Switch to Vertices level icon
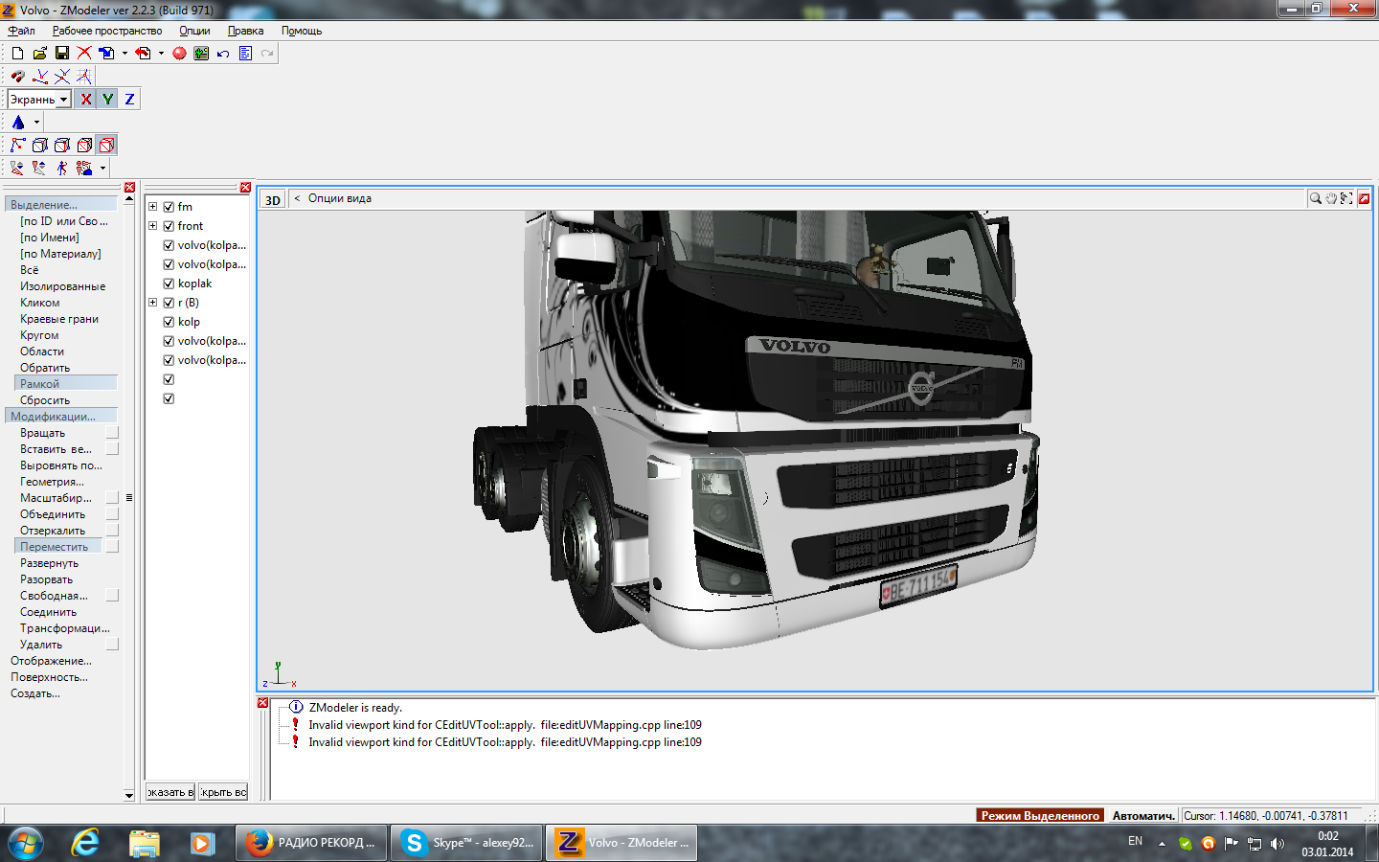This screenshot has width=1379, height=862. coord(17,146)
